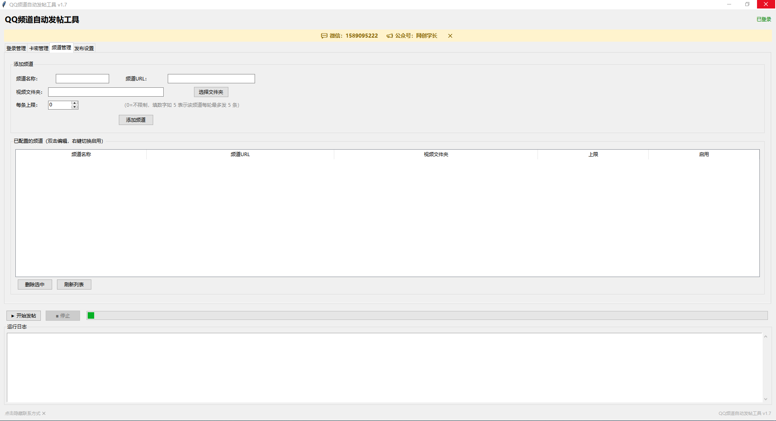776x421 pixels.
Task: Start posting with the 开始发帖 button
Action: [23, 315]
